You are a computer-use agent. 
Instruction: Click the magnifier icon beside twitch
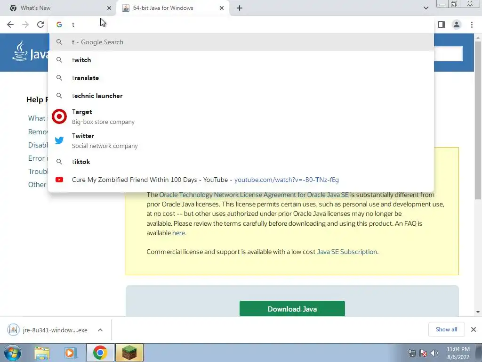(x=59, y=60)
